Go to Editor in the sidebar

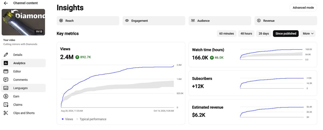click(23, 71)
